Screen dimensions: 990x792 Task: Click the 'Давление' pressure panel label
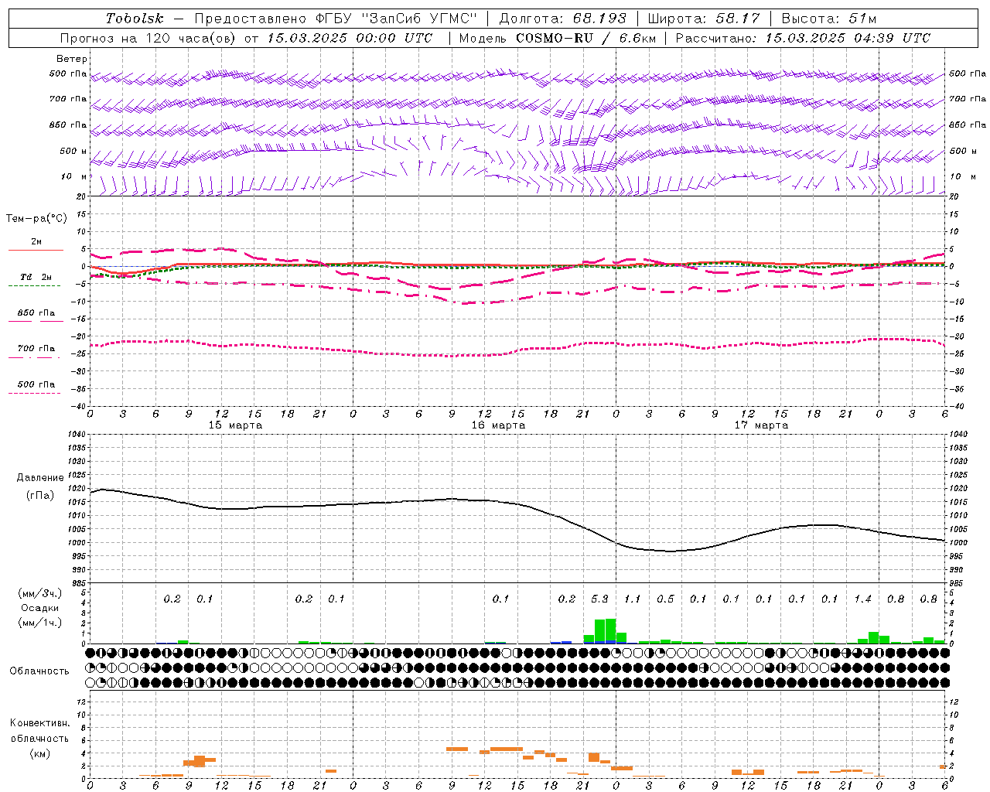40,478
